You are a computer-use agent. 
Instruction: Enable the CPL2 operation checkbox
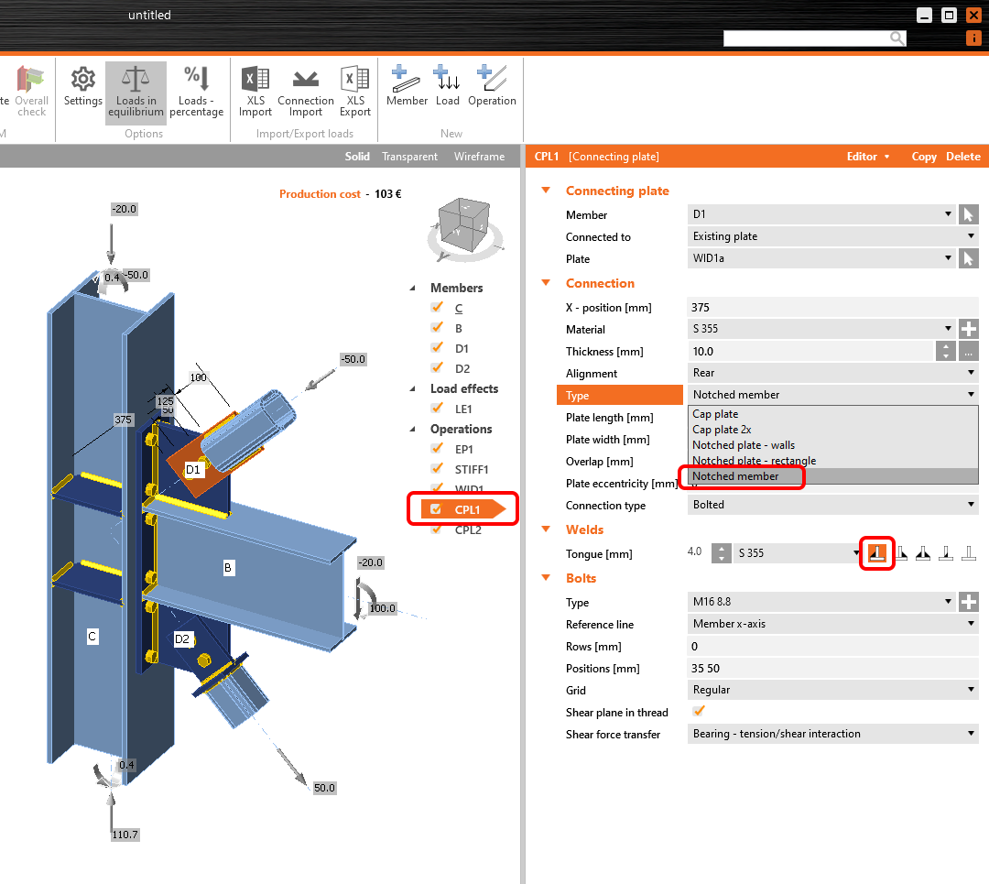click(437, 530)
